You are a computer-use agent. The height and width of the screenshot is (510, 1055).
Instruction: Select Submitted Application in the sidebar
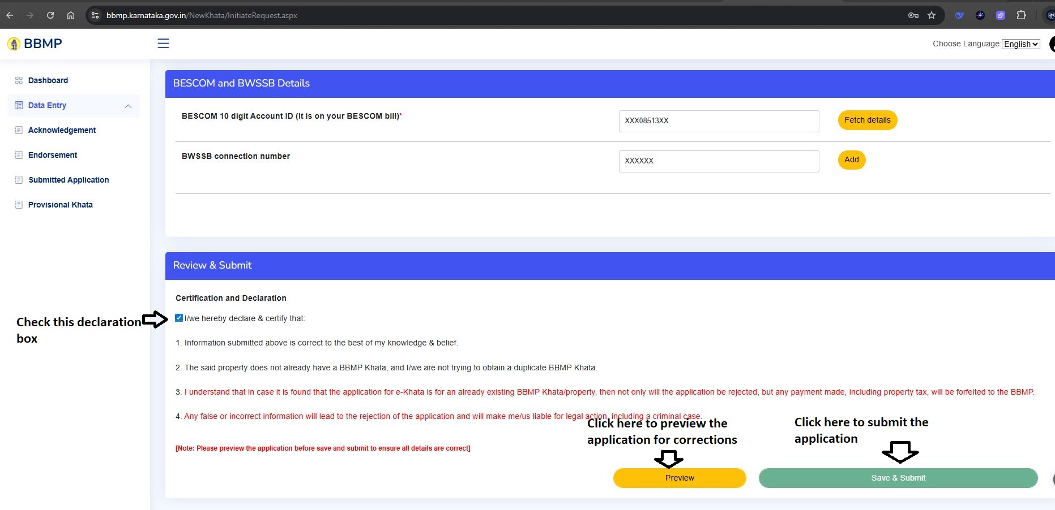coord(69,180)
